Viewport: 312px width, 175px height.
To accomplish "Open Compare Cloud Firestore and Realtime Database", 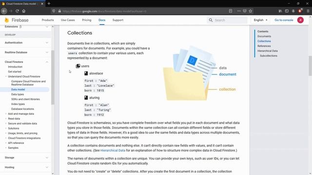I will 28,83.
